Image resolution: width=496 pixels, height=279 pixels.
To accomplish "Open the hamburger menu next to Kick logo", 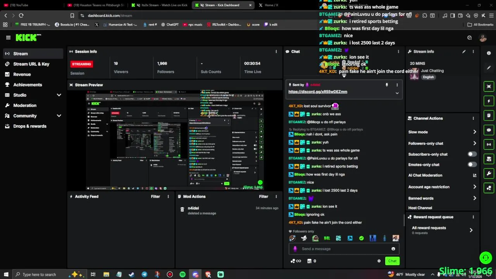I will pos(8,38).
